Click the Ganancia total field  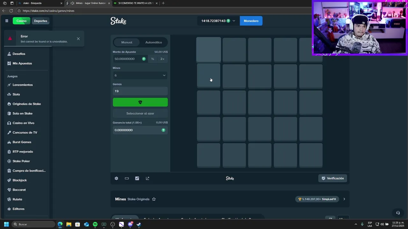[x=140, y=130]
